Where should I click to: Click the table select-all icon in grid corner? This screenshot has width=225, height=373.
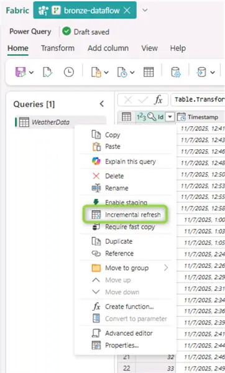tap(126, 117)
